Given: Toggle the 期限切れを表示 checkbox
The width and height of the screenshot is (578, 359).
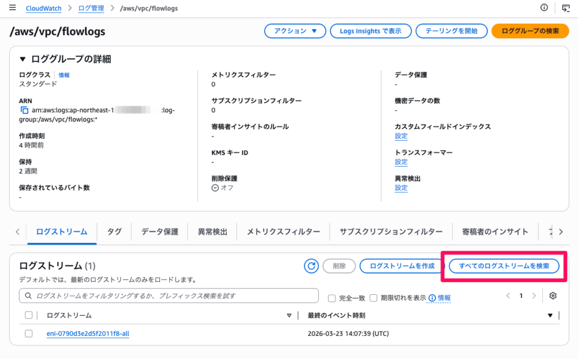Looking at the screenshot, I should coord(373,297).
